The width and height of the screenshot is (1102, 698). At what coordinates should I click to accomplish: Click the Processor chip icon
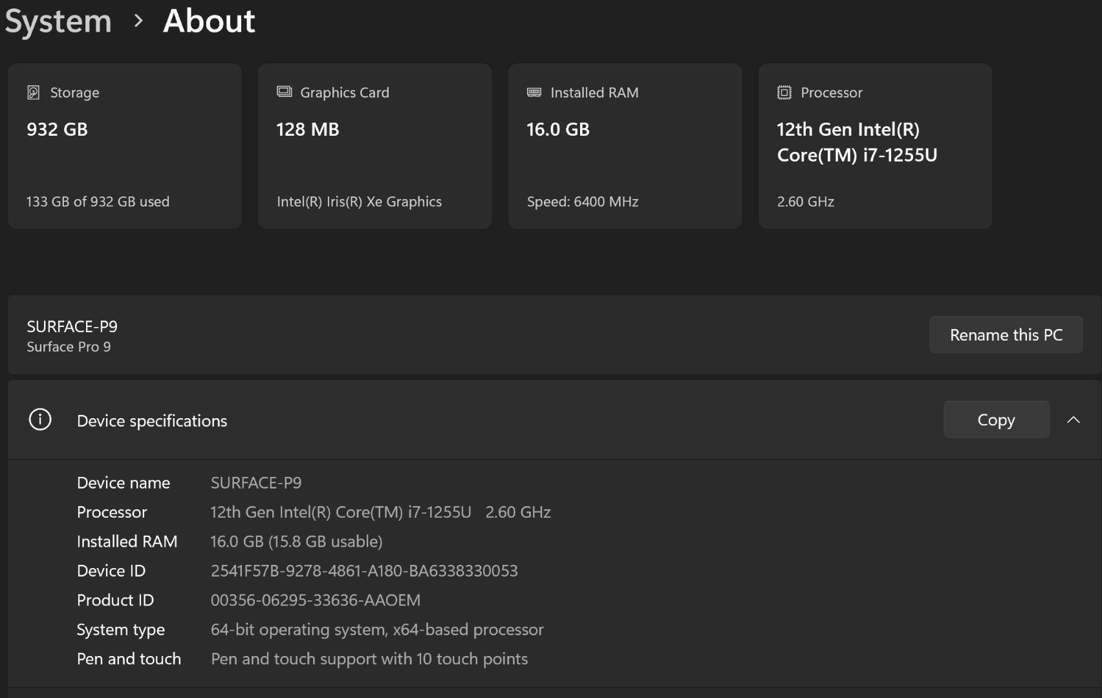(x=784, y=92)
